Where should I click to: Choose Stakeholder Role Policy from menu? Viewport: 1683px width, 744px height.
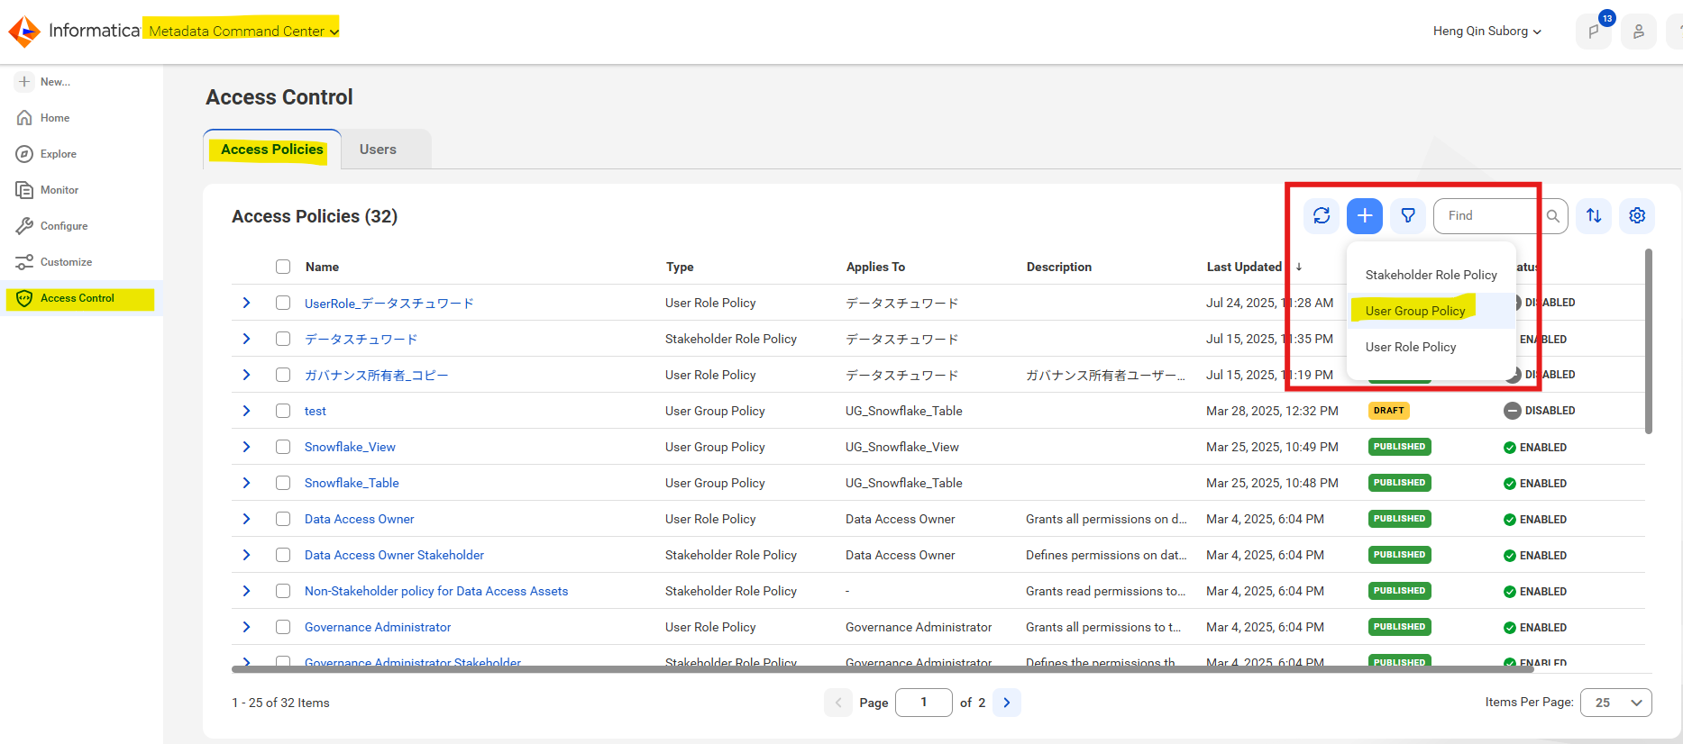(1431, 275)
